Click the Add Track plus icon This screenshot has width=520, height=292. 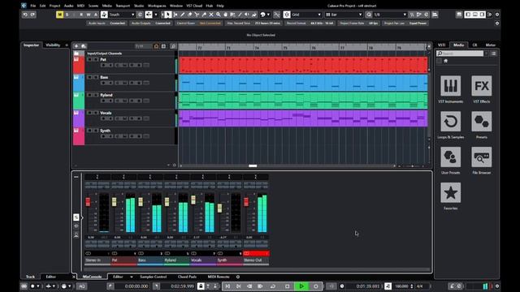76,46
